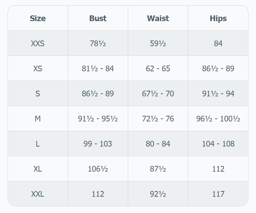Click the L size cell

pos(38,144)
